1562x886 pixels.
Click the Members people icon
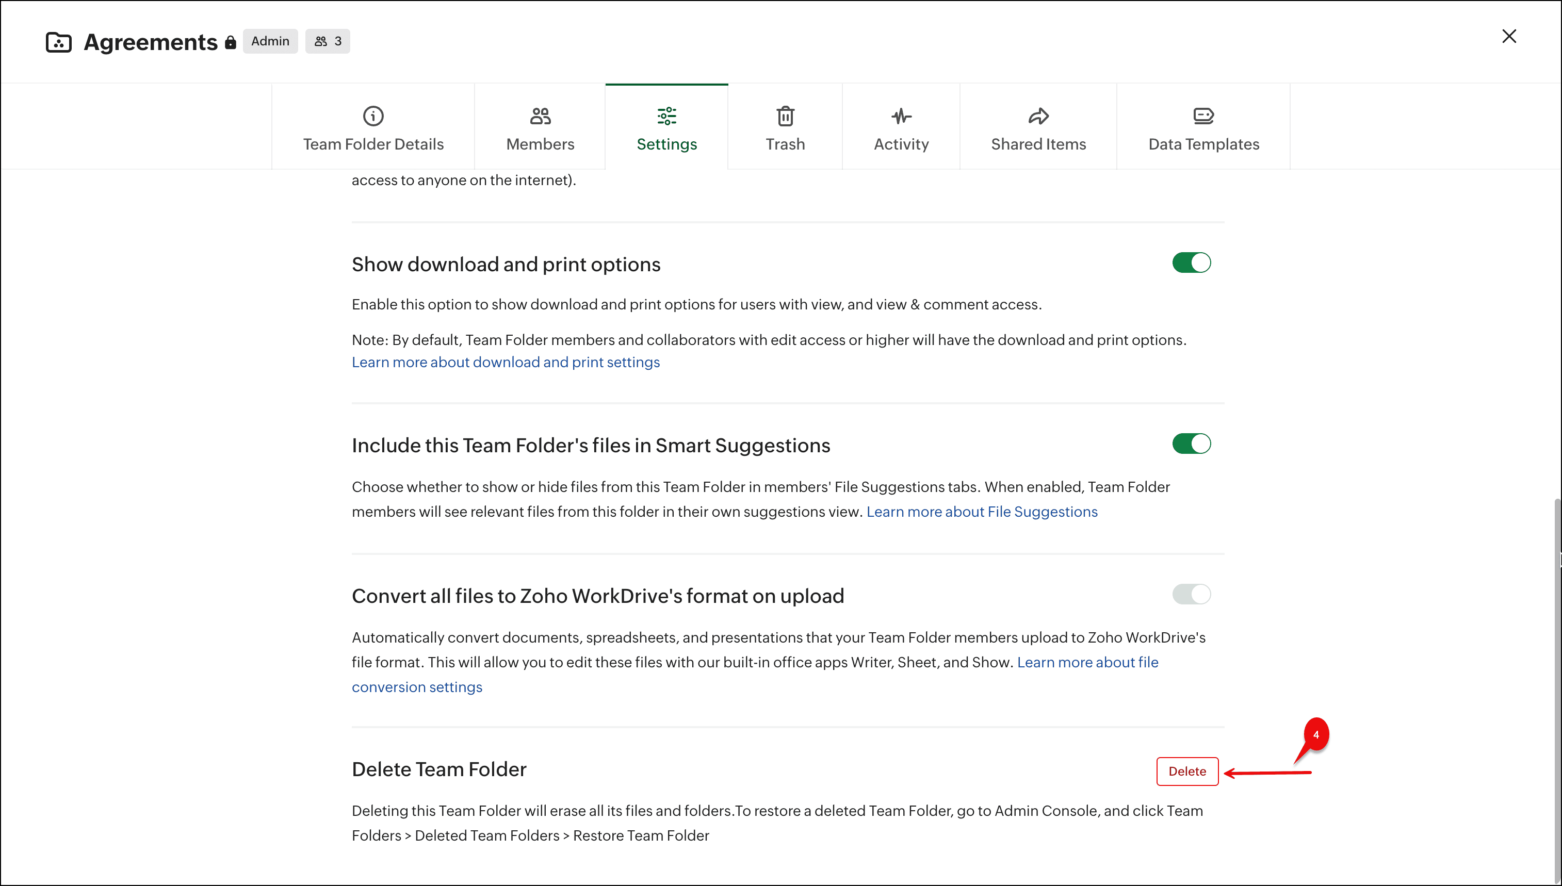540,116
